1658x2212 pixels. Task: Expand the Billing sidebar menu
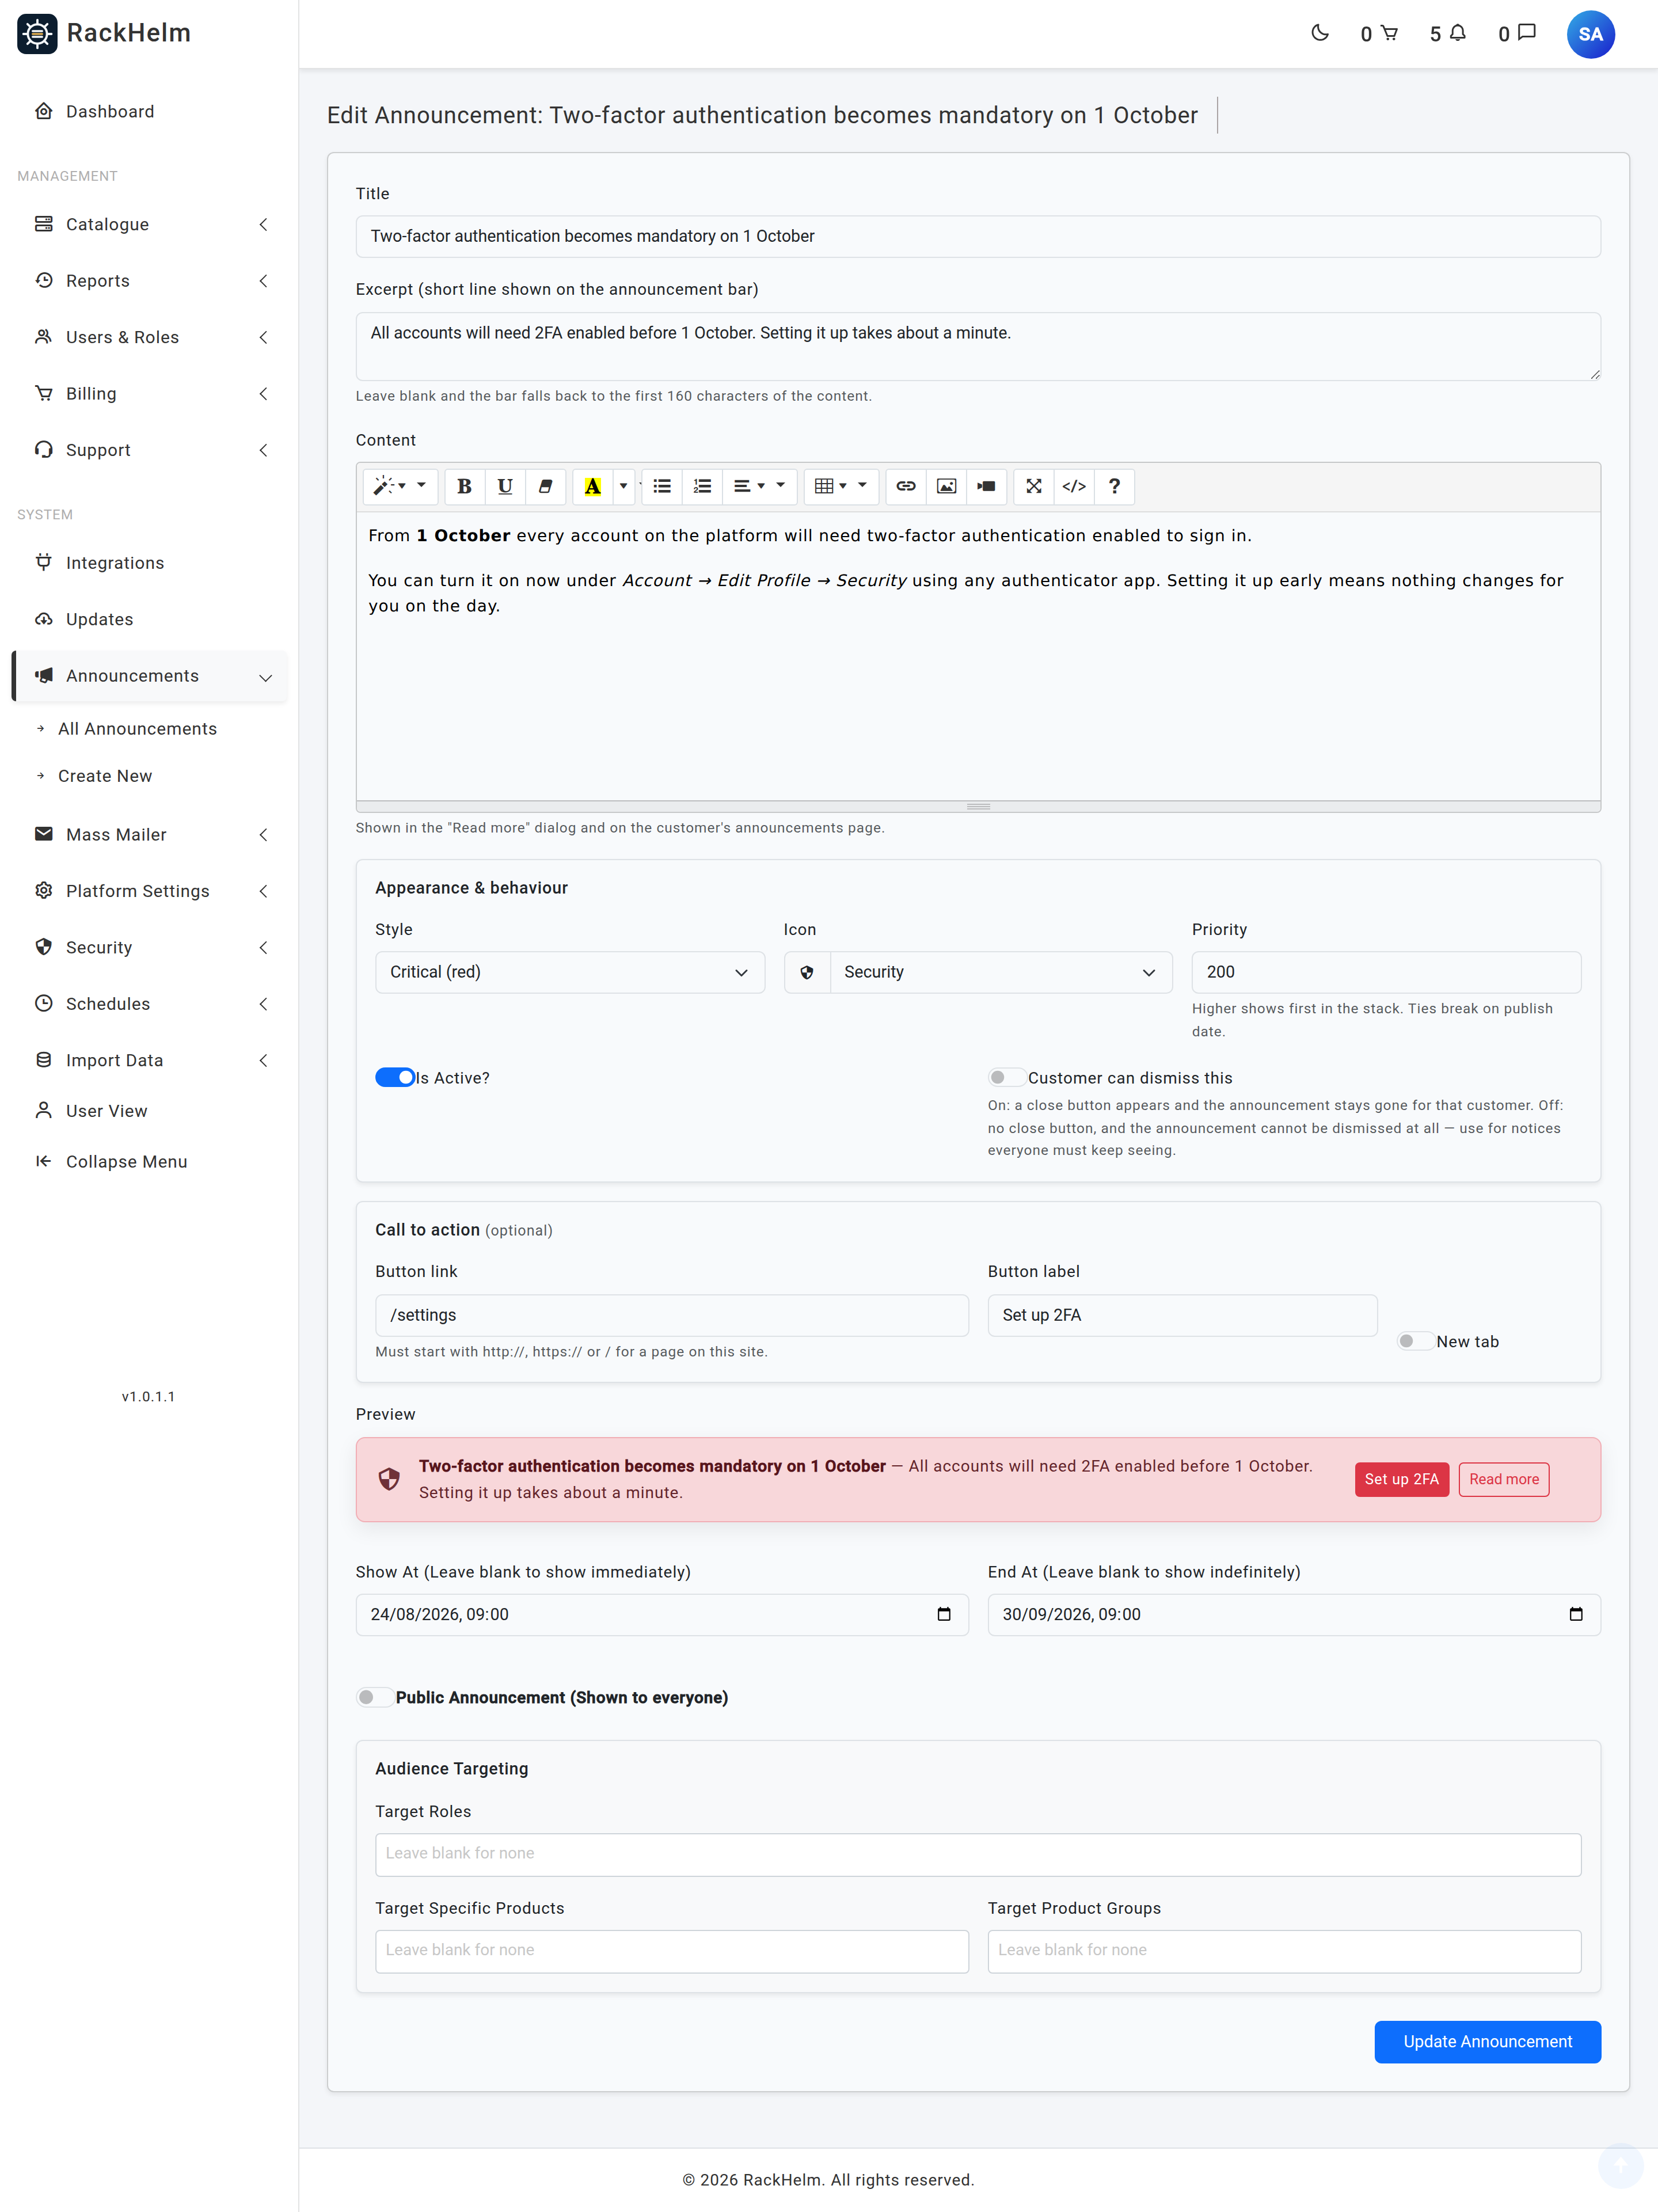pos(150,393)
